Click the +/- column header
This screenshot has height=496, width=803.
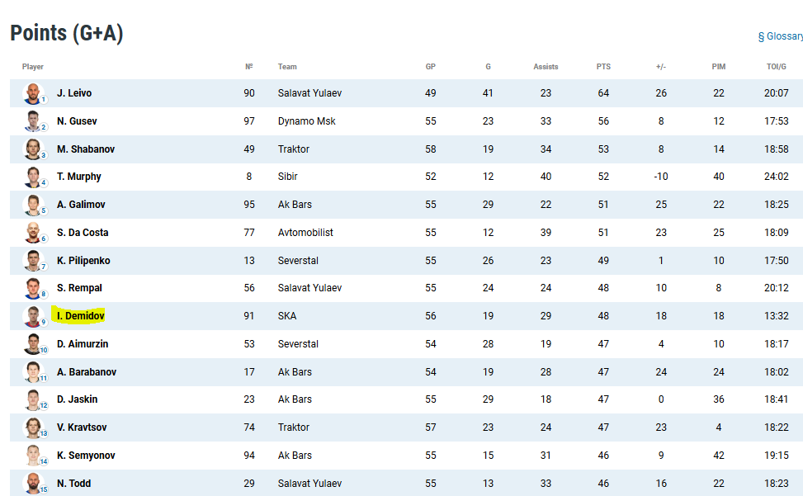tap(660, 67)
